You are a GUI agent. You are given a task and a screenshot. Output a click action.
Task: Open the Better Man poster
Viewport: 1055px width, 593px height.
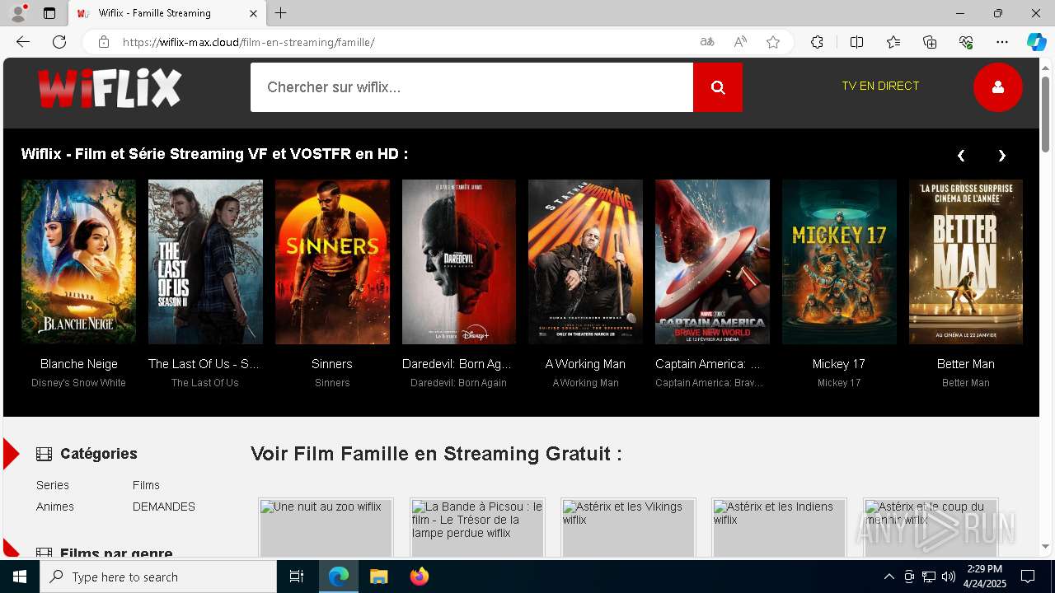tap(966, 262)
